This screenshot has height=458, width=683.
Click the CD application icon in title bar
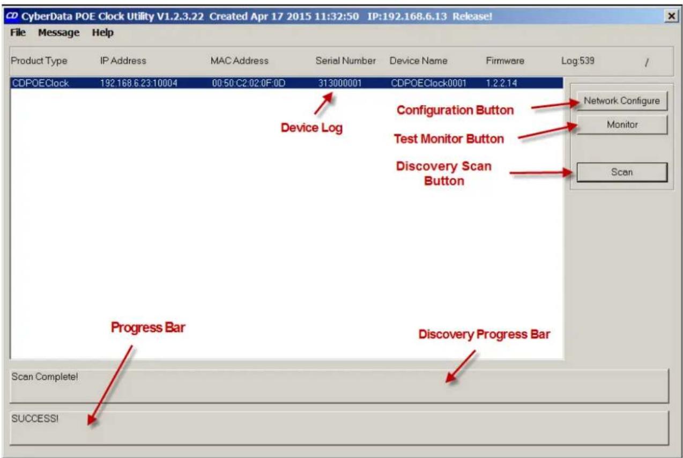13,17
